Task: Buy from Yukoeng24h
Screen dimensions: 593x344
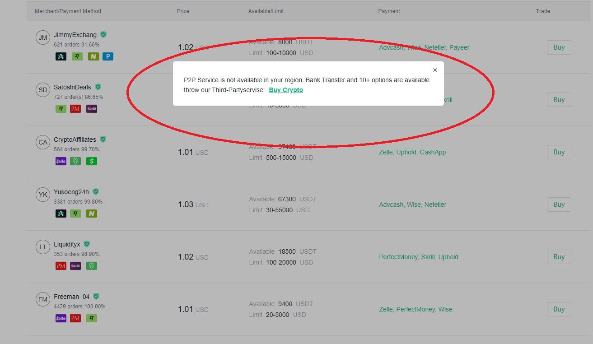Action: 559,205
